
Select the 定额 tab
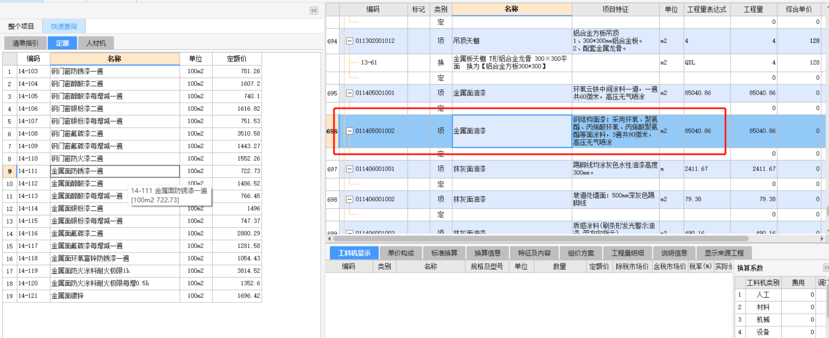click(x=62, y=43)
